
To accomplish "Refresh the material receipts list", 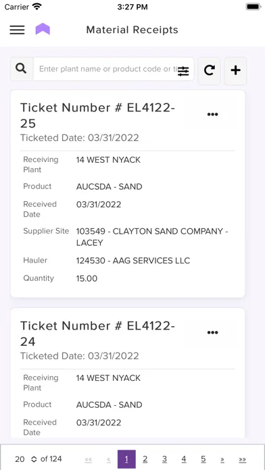I will pyautogui.click(x=209, y=71).
